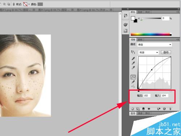
Task: Switch to the Masks tab beside Adjustments
Action: [x=140, y=40]
